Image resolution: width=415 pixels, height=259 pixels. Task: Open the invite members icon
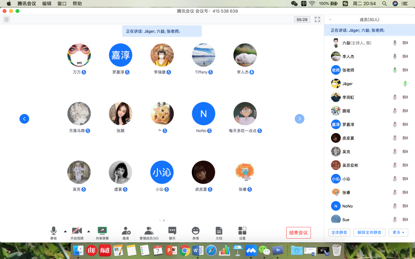126,231
